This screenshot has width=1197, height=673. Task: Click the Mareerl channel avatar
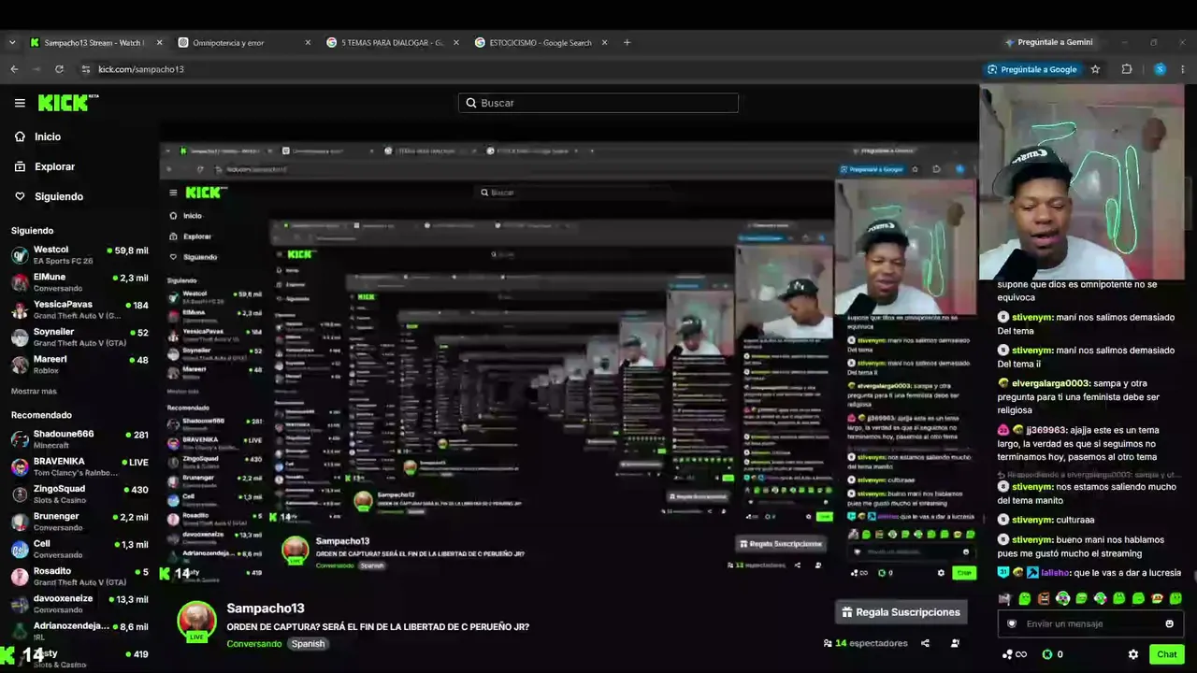click(20, 365)
